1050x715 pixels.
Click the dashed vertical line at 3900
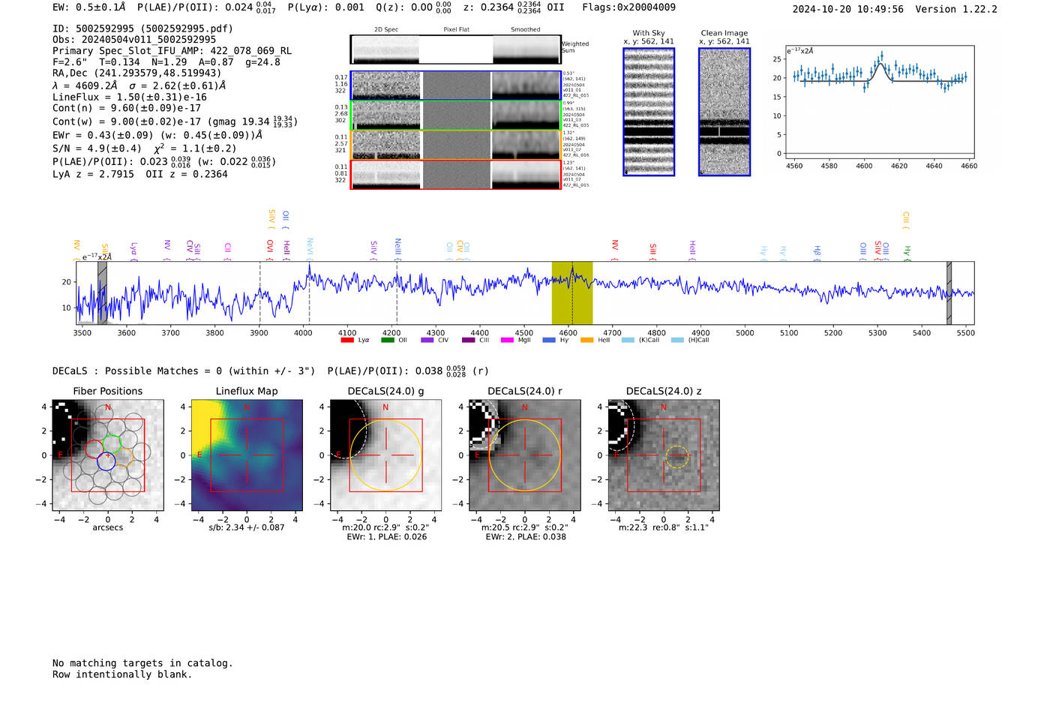pyautogui.click(x=260, y=293)
